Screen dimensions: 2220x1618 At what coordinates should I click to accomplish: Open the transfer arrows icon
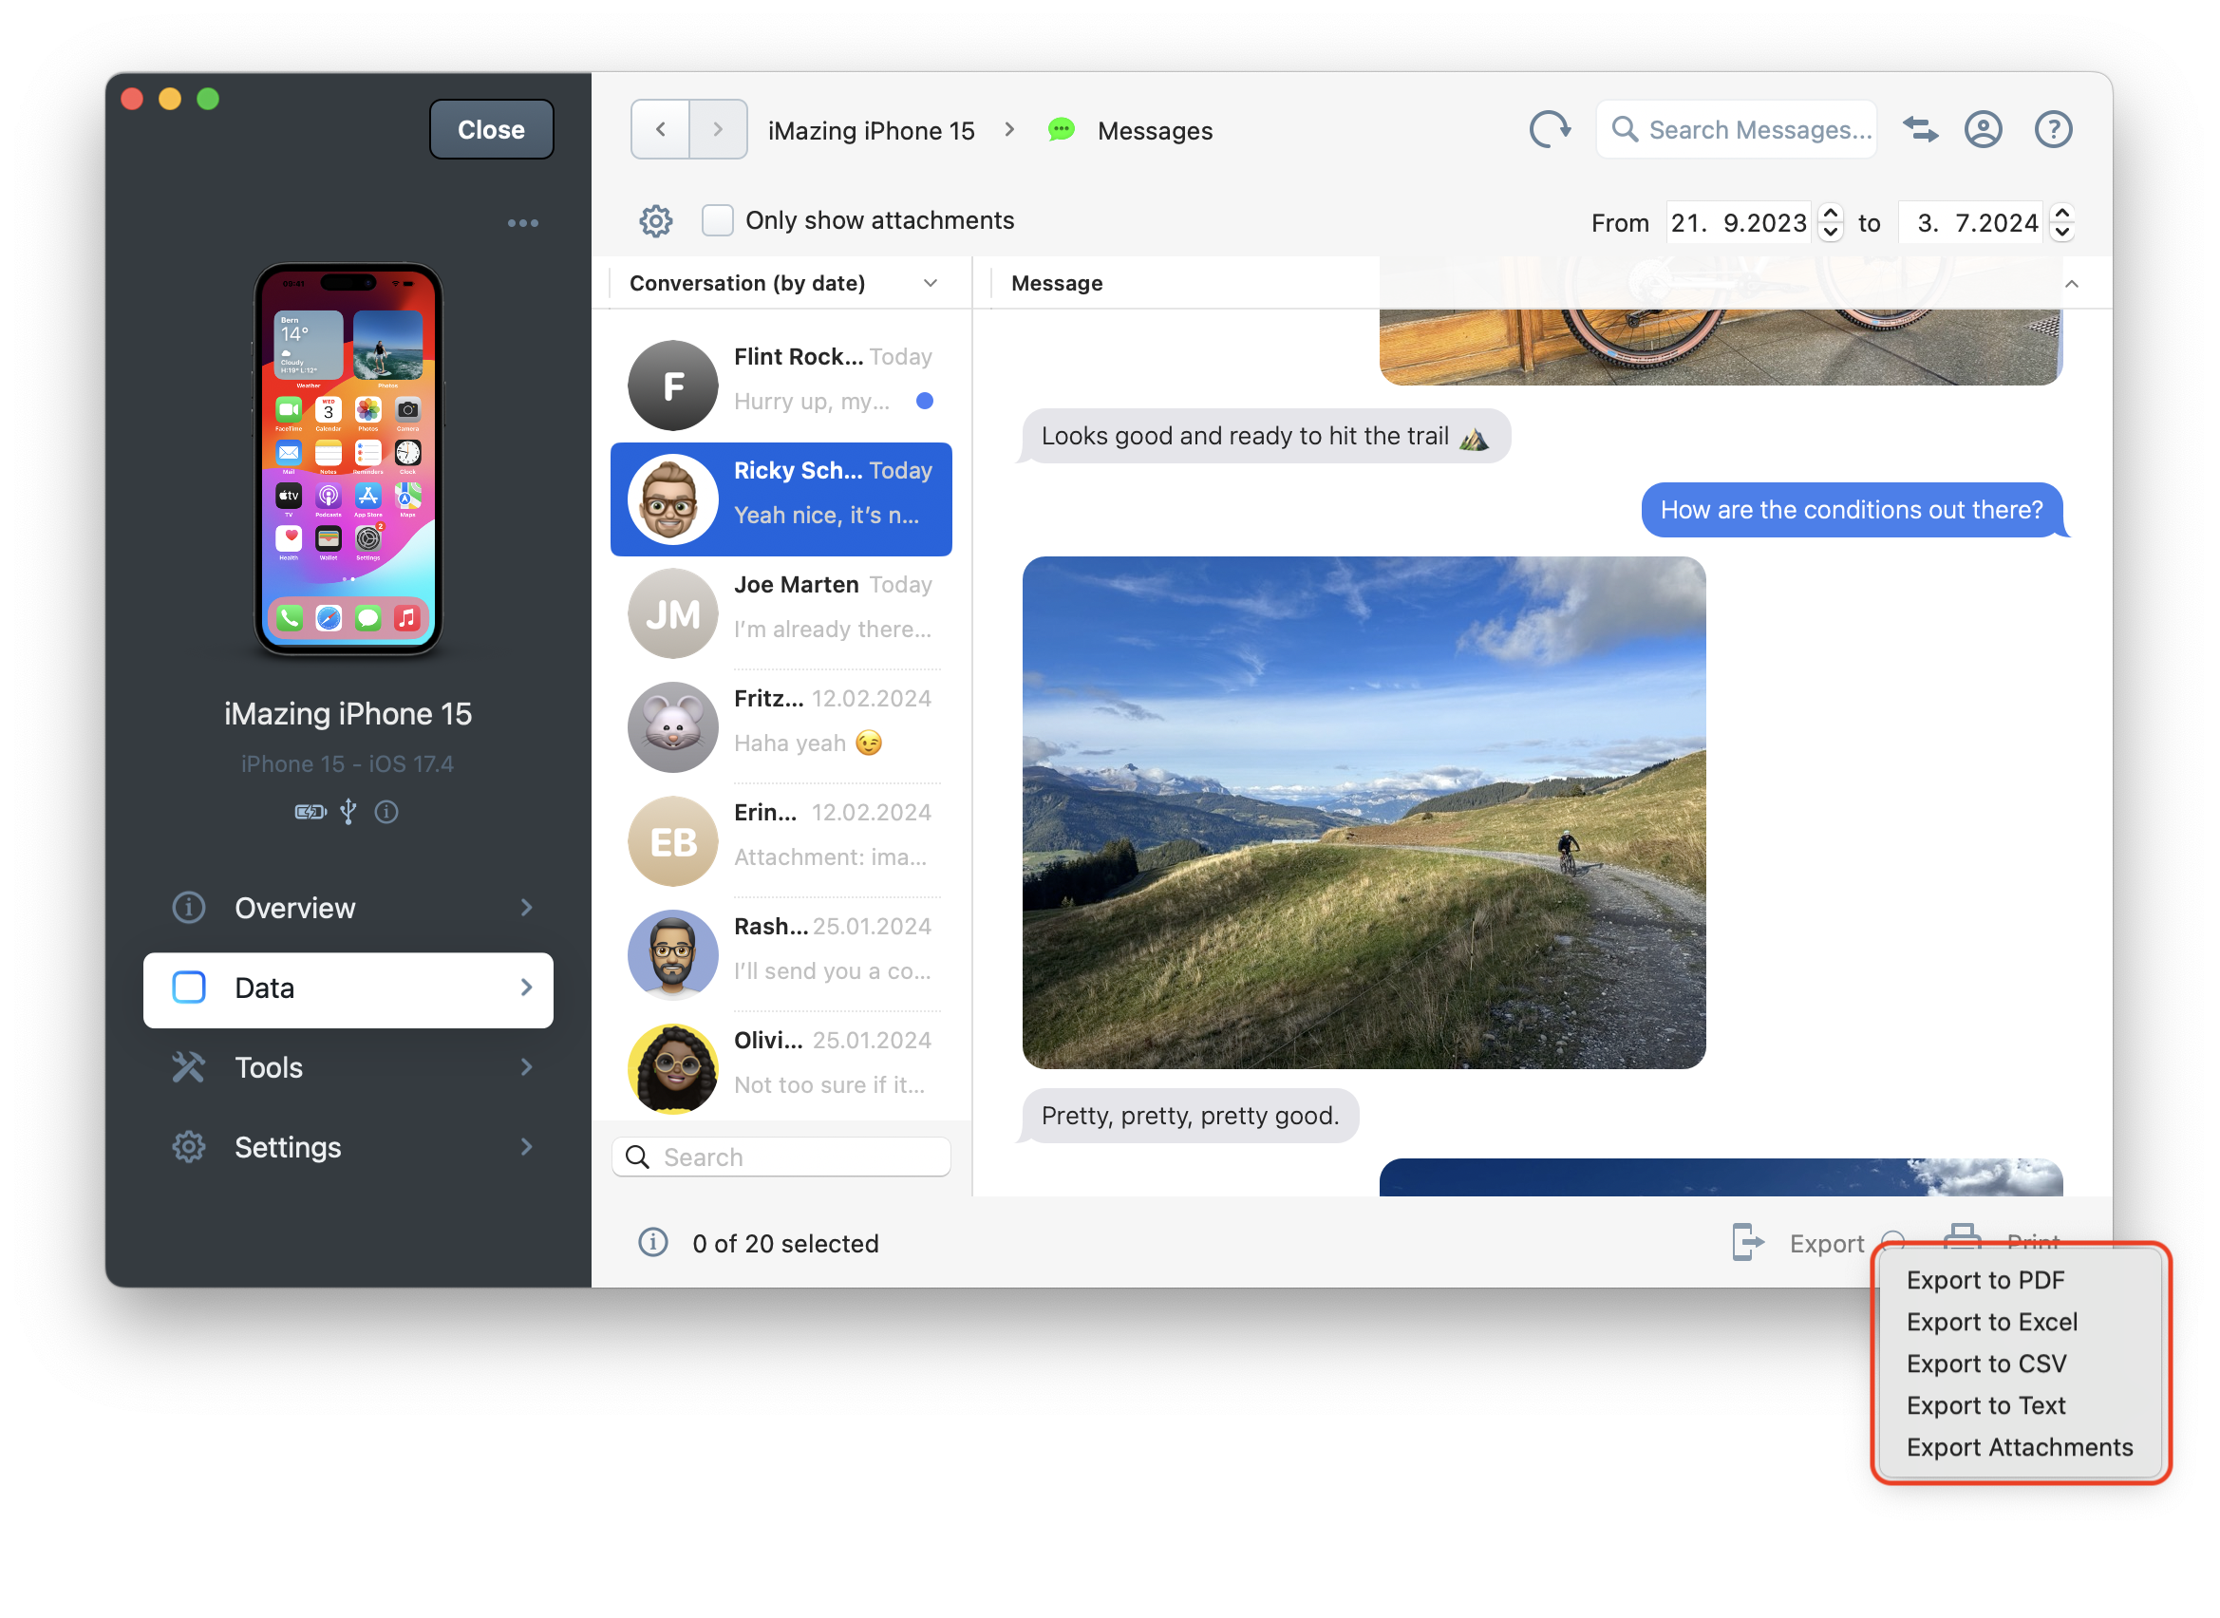point(1919,129)
